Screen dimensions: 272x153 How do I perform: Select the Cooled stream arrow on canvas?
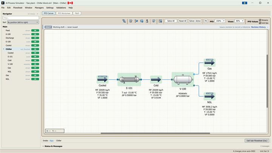102,79
